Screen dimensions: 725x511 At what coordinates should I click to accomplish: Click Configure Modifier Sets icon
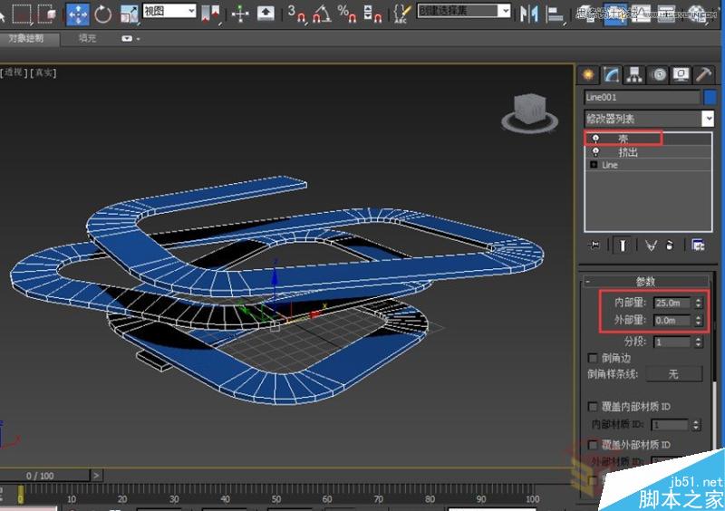(699, 245)
